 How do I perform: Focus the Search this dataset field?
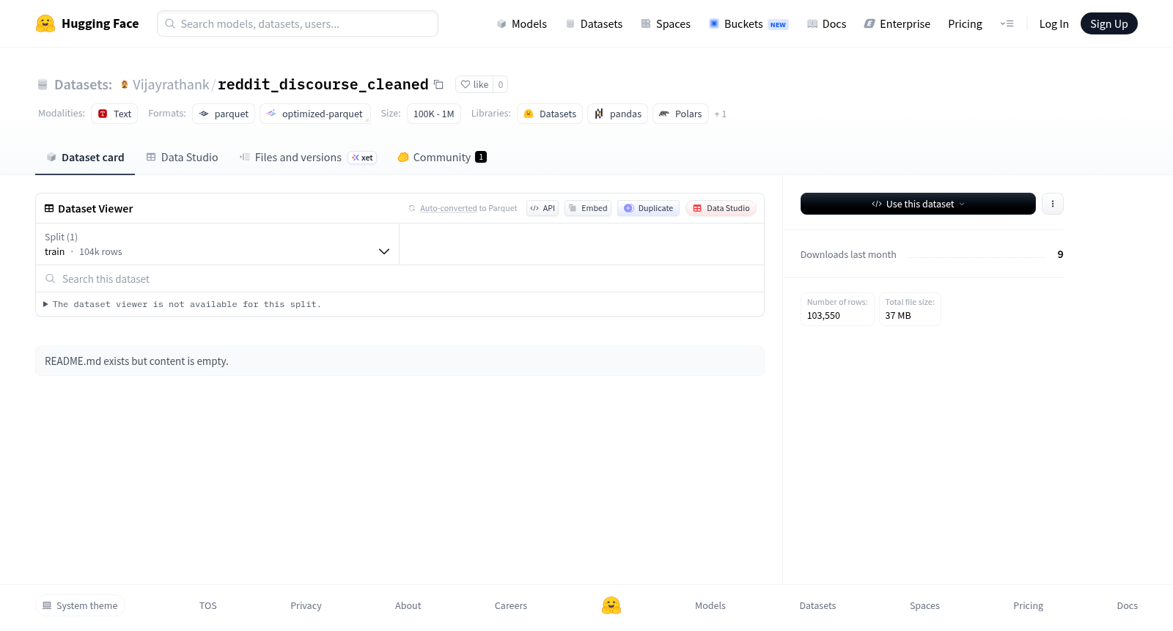[400, 278]
